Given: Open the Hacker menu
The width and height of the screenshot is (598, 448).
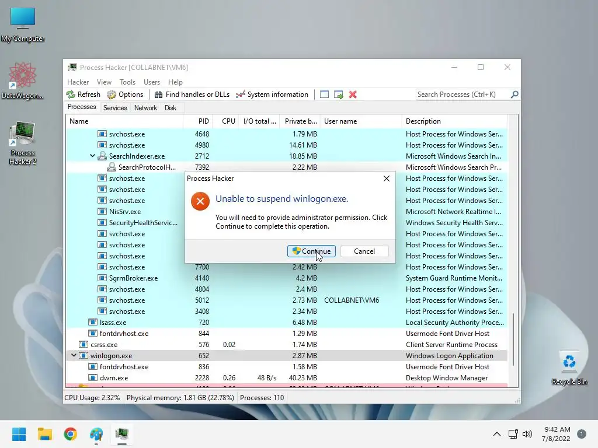Looking at the screenshot, I should pos(78,82).
